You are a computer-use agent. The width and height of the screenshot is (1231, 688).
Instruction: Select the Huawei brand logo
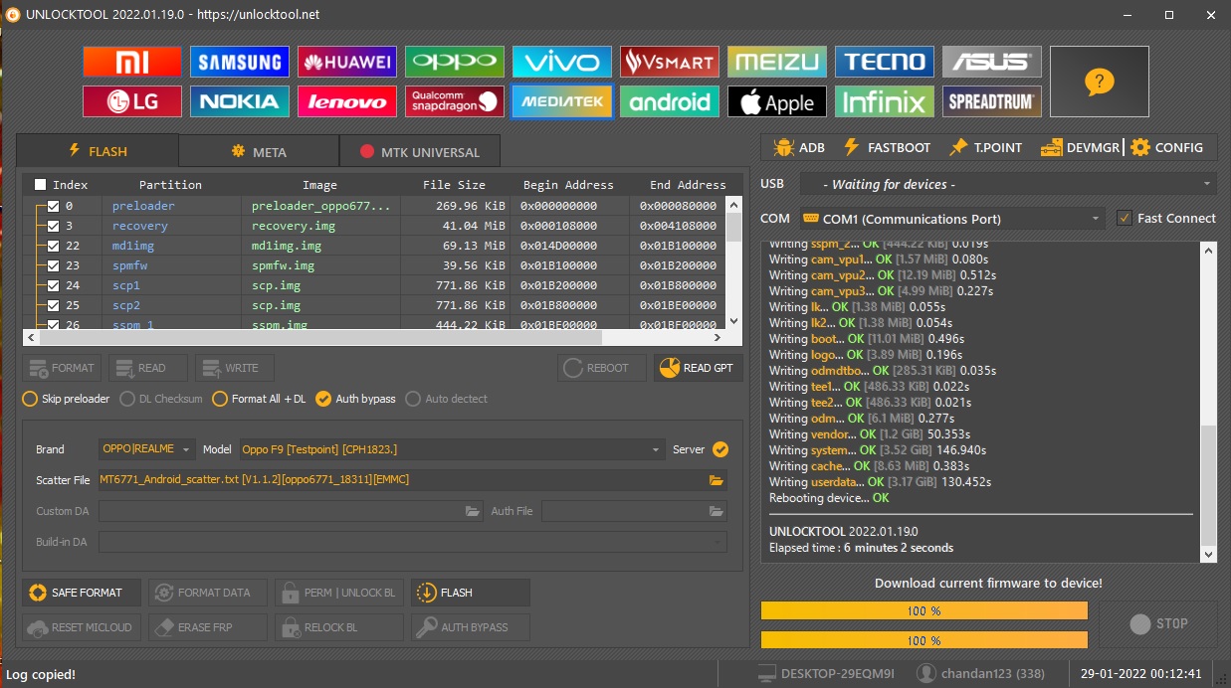347,62
